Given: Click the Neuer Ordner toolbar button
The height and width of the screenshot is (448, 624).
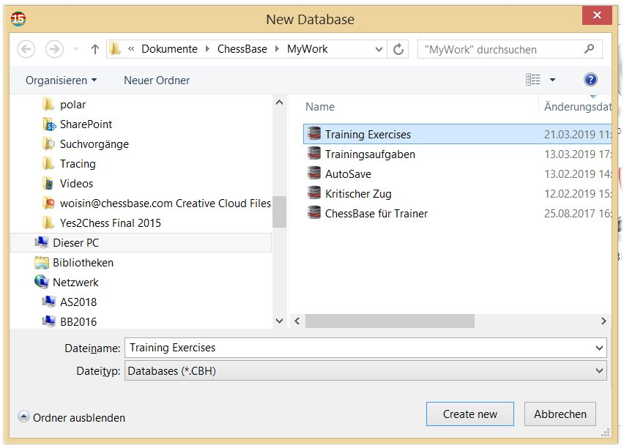Looking at the screenshot, I should point(157,81).
